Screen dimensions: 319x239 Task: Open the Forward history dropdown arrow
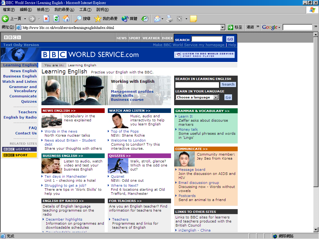click(x=39, y=19)
